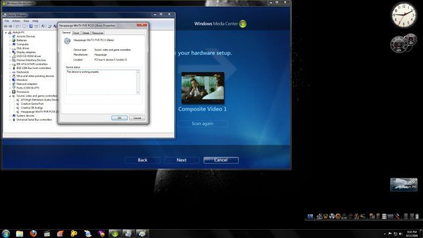This screenshot has width=423, height=238.
Task: Open the File menu in Device Manager
Action: coord(7,21)
